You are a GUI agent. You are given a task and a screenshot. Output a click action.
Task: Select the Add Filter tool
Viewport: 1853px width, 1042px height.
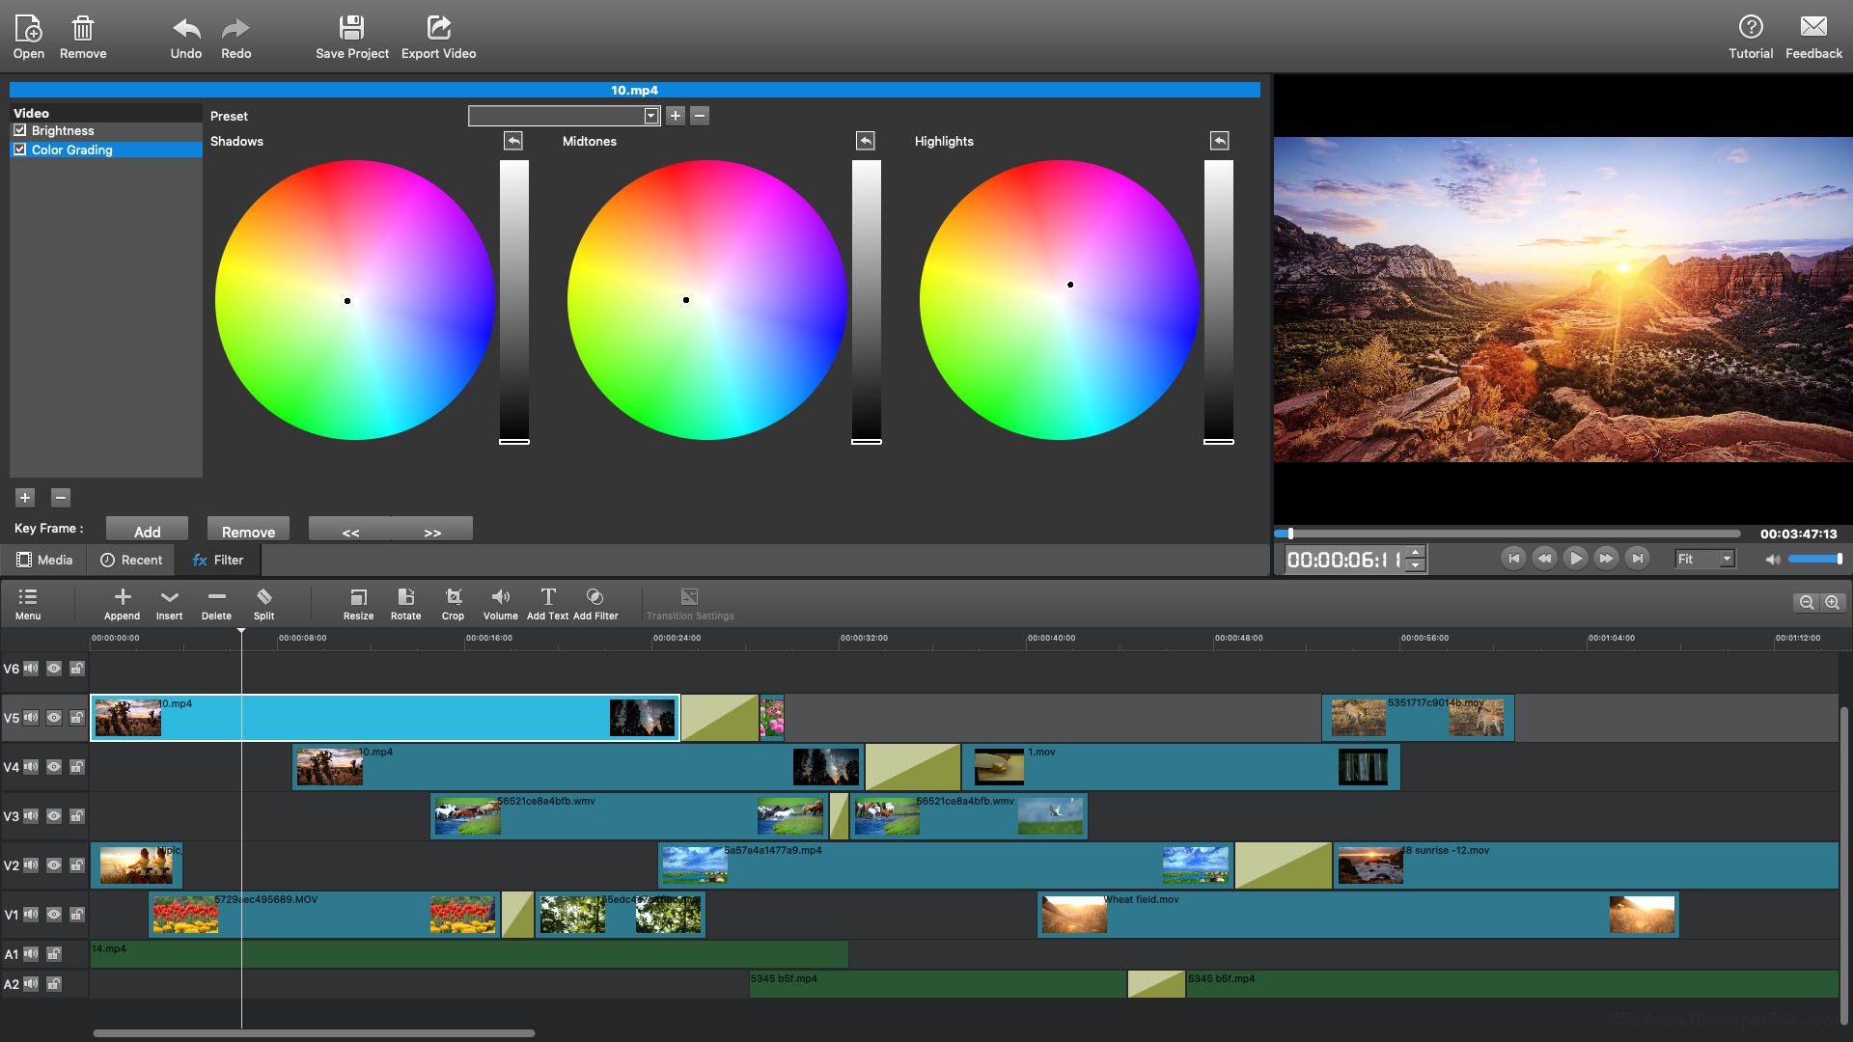(x=595, y=603)
